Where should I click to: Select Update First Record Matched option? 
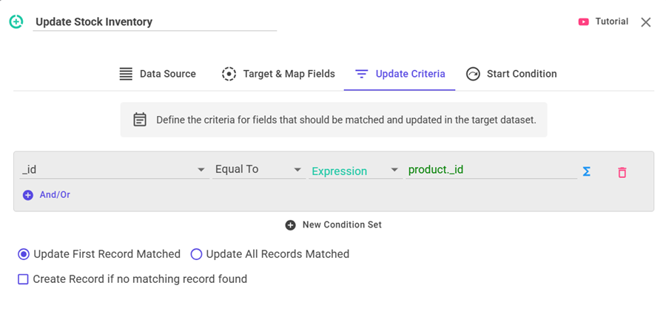click(24, 254)
